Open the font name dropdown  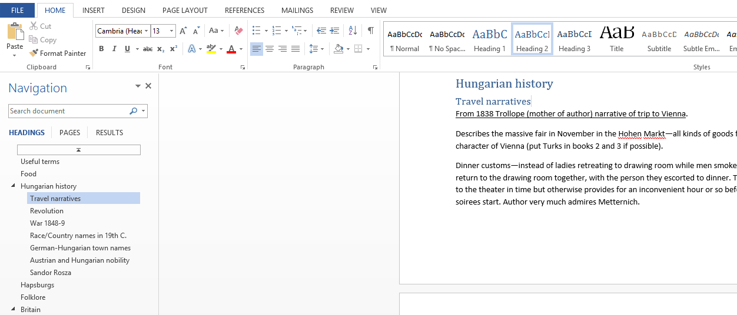(146, 31)
